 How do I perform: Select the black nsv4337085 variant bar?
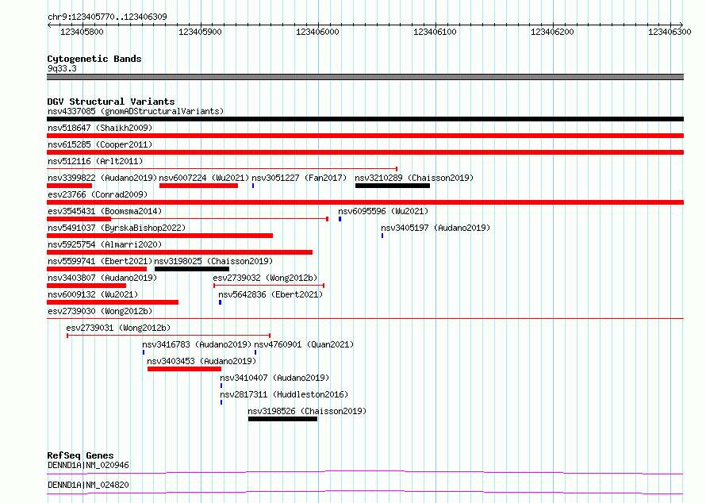[x=365, y=119]
